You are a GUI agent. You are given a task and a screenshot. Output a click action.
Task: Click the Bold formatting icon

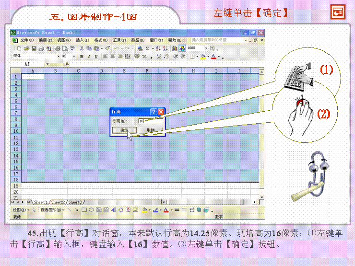click(82, 56)
